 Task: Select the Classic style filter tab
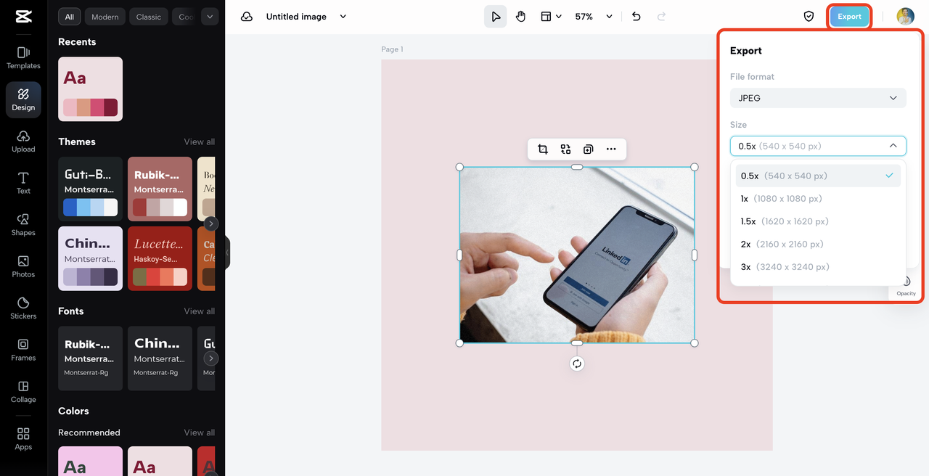[149, 17]
